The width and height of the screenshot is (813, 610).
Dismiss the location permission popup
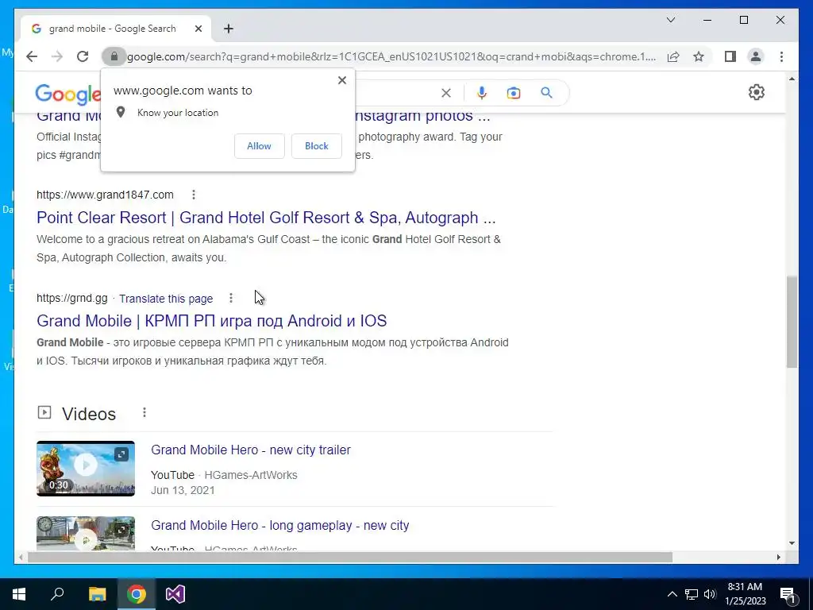(x=341, y=80)
